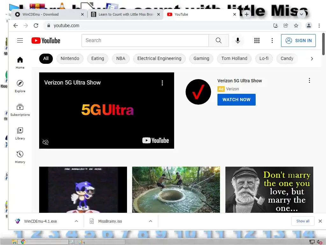Select the All filter chip
Viewport: 326px width, 245px height.
coord(46,59)
